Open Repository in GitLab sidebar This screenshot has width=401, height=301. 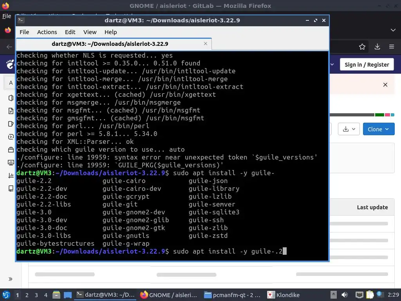(11, 98)
